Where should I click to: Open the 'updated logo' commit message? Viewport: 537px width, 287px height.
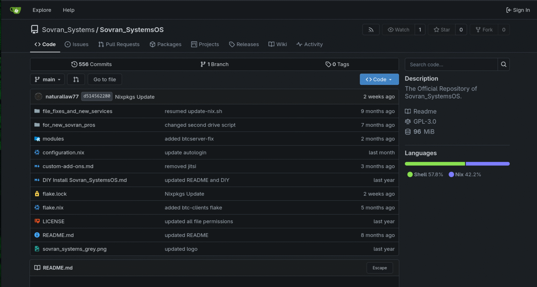pos(181,249)
